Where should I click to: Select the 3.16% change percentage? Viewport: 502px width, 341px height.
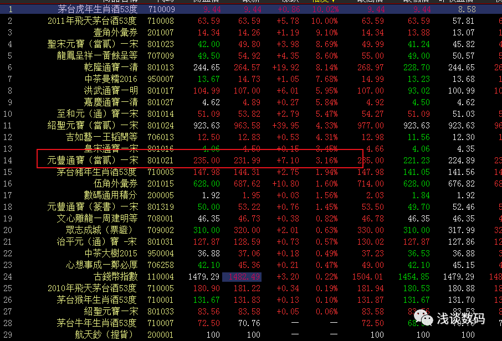coord(326,161)
